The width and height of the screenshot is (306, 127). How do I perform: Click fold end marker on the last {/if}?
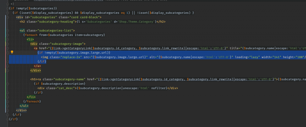tap(7, 119)
